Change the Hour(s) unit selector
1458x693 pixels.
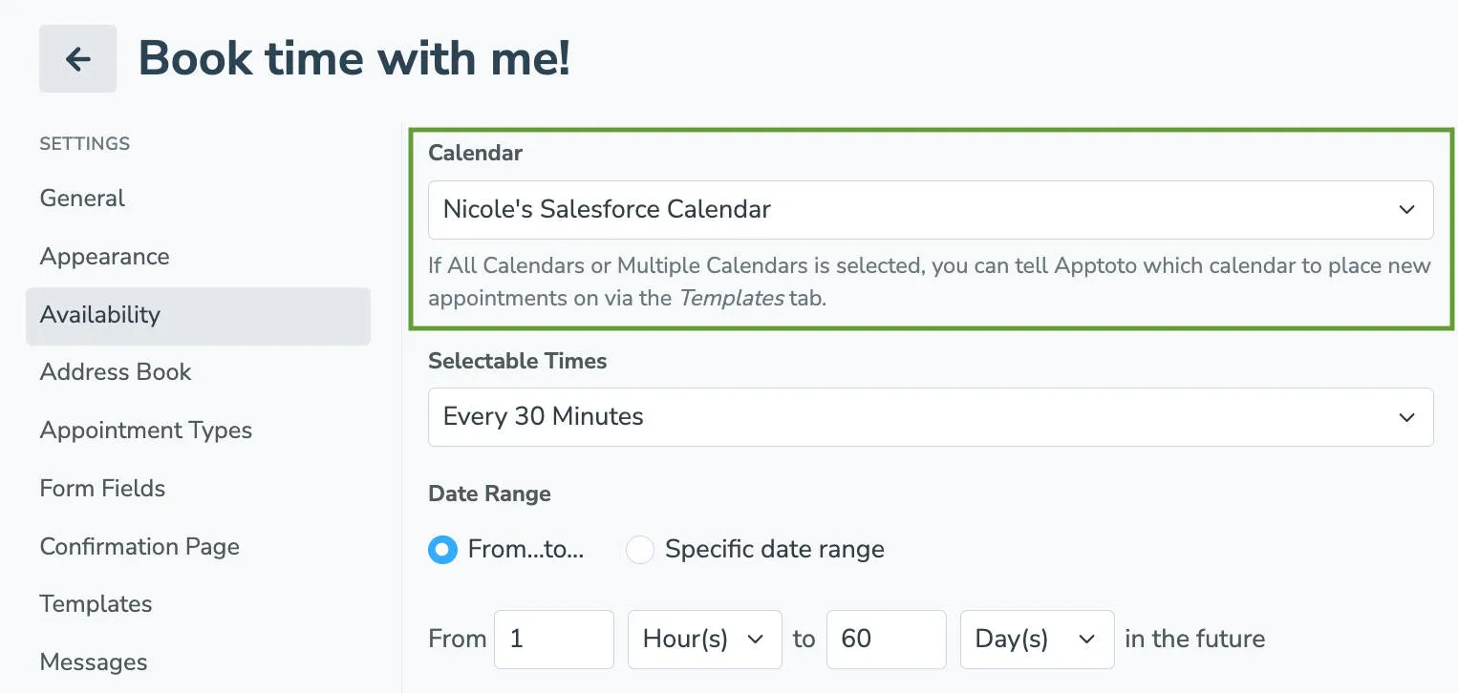tap(704, 640)
